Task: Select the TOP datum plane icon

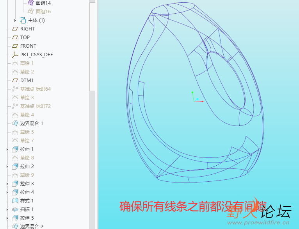Action: coord(15,38)
